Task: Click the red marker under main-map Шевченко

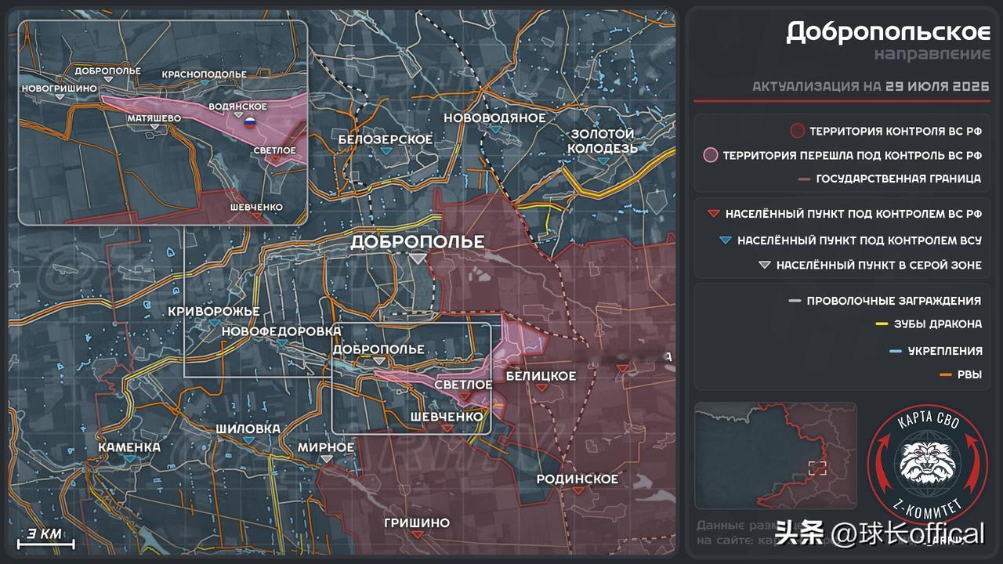Action: coord(447,428)
